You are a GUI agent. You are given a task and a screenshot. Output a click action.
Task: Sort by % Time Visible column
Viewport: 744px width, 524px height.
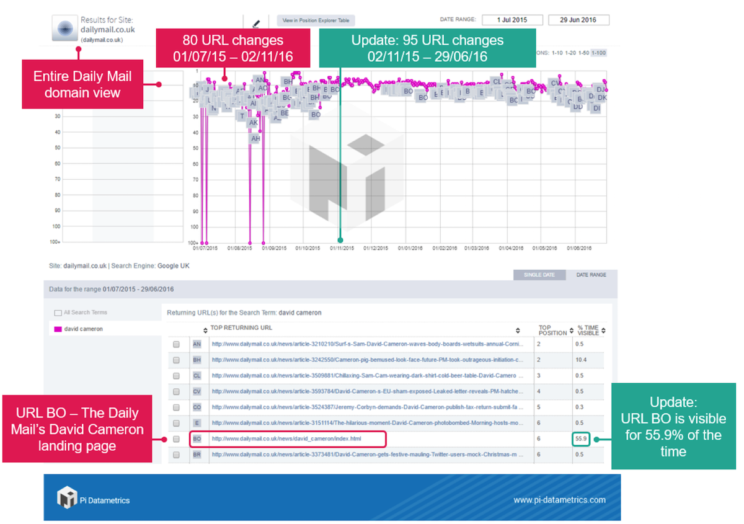tap(603, 330)
